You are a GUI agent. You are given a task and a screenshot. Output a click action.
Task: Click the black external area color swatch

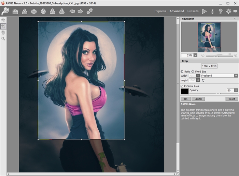(x=185, y=91)
